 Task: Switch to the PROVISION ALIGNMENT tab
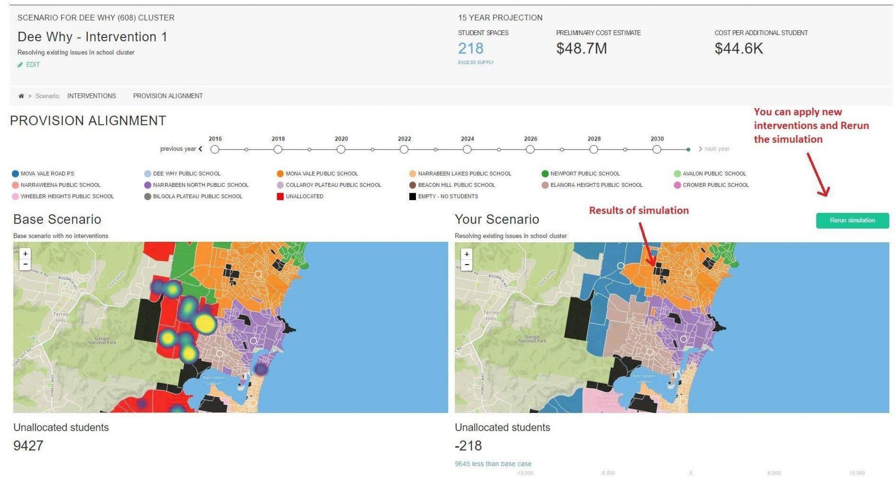[x=168, y=96]
